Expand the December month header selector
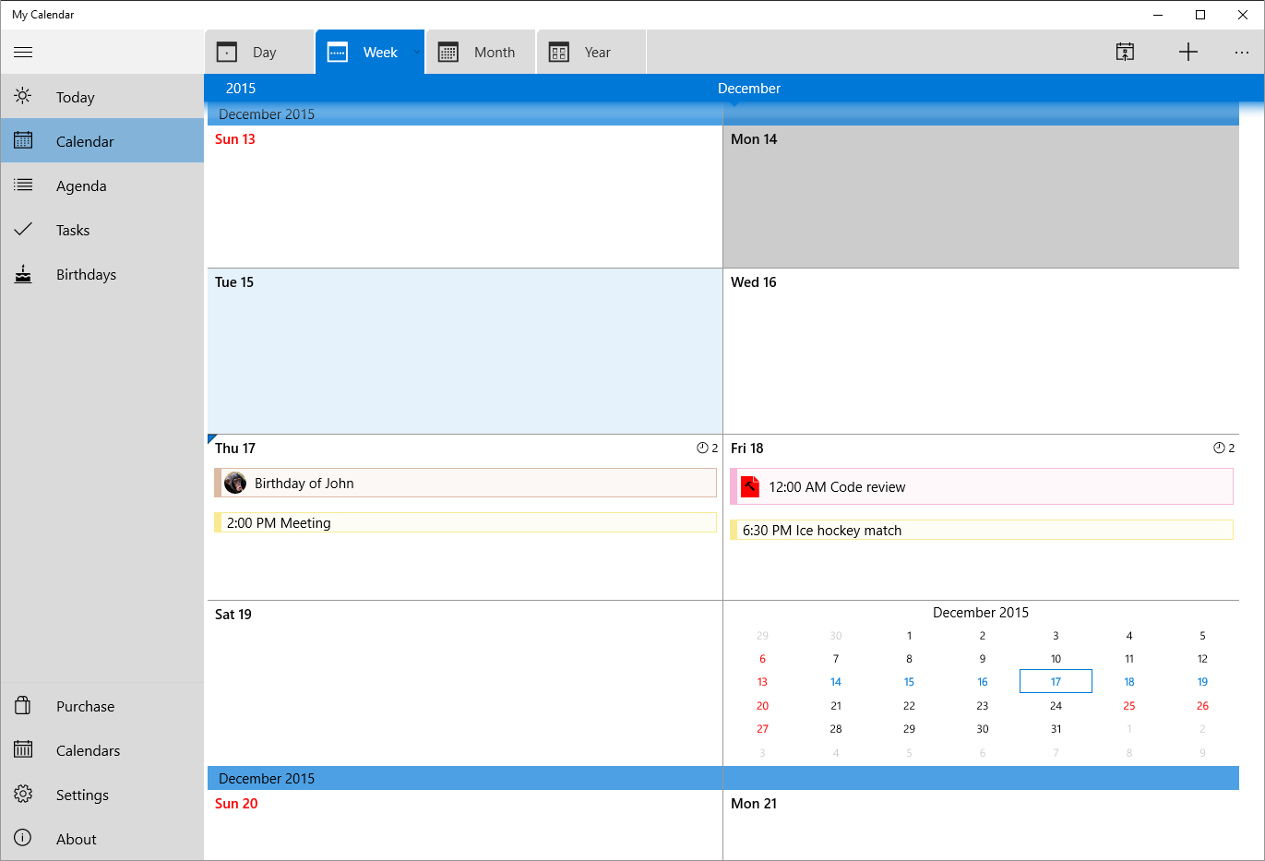This screenshot has width=1265, height=861. coord(748,89)
